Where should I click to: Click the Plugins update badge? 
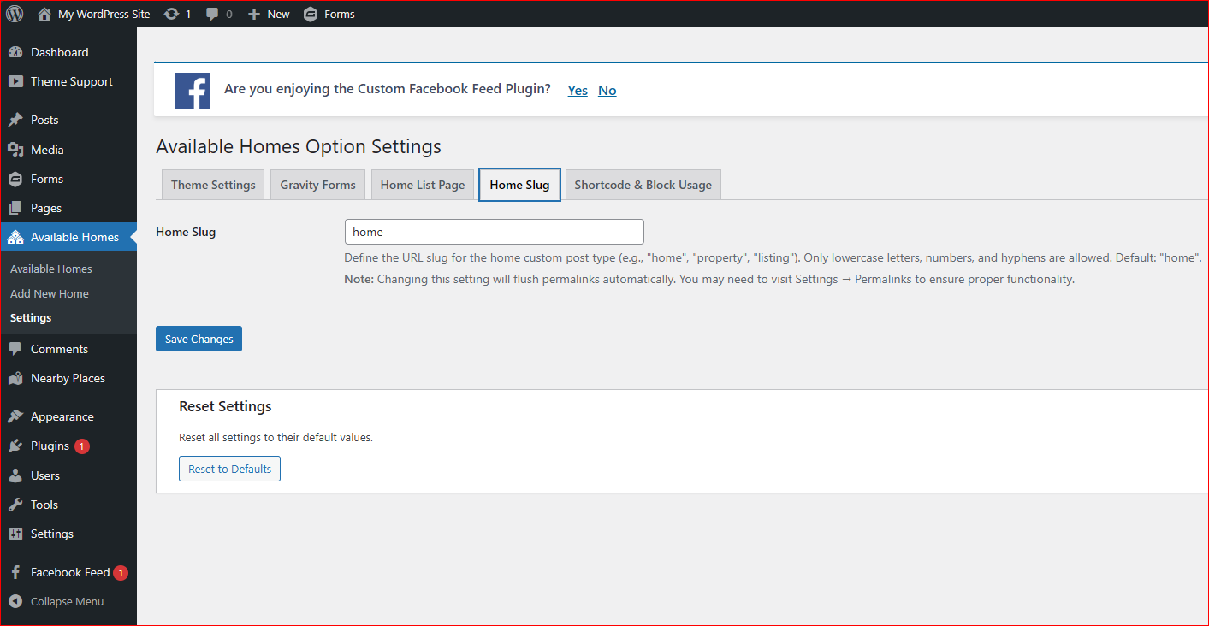[81, 446]
